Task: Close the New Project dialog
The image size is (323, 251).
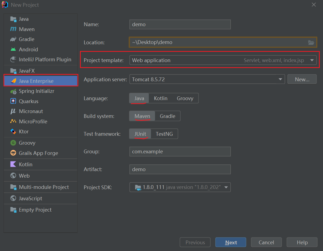Action: [314, 5]
